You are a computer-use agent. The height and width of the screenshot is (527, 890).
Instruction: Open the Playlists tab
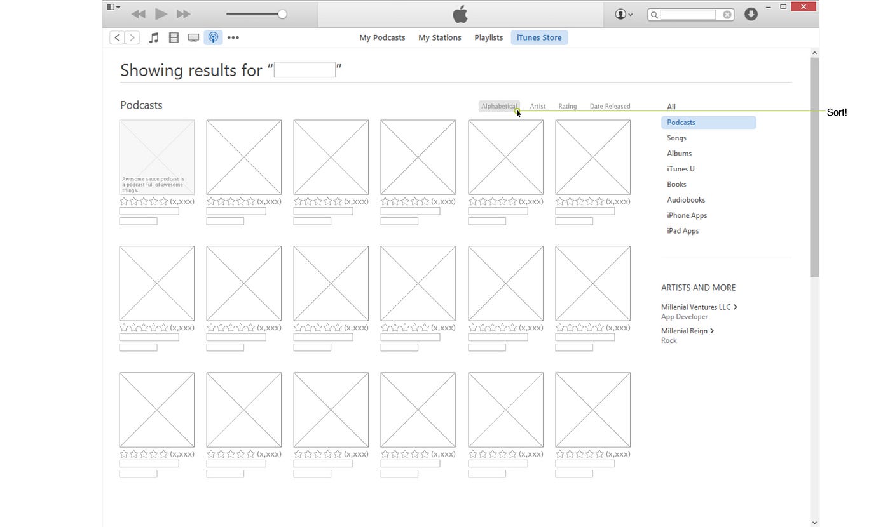click(x=488, y=37)
